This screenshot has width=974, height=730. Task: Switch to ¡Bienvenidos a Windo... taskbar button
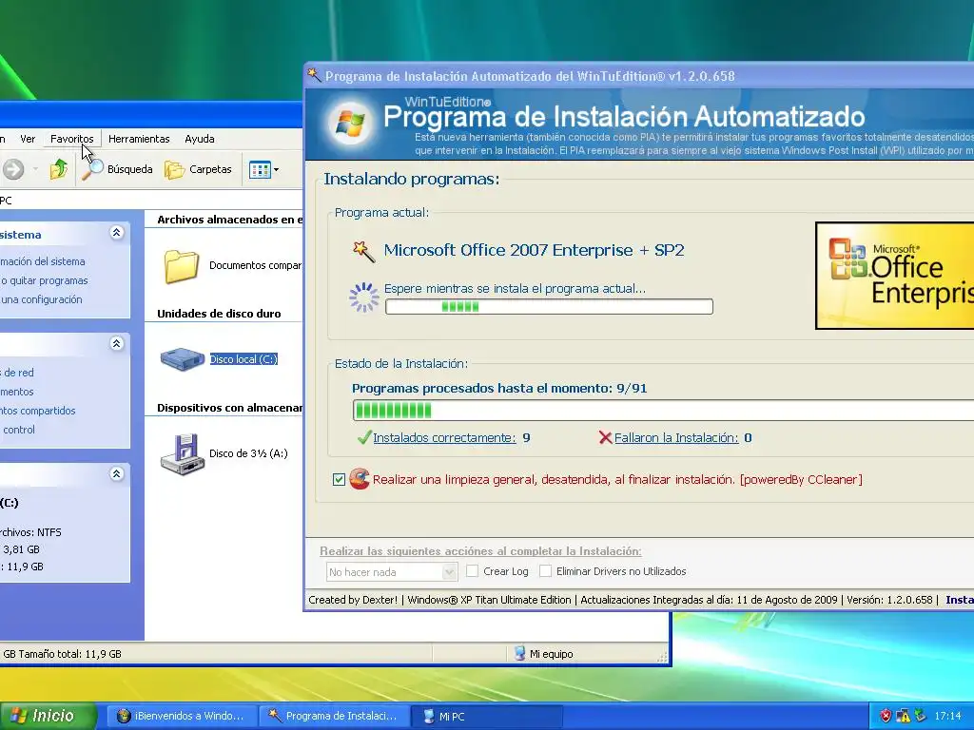coord(182,716)
